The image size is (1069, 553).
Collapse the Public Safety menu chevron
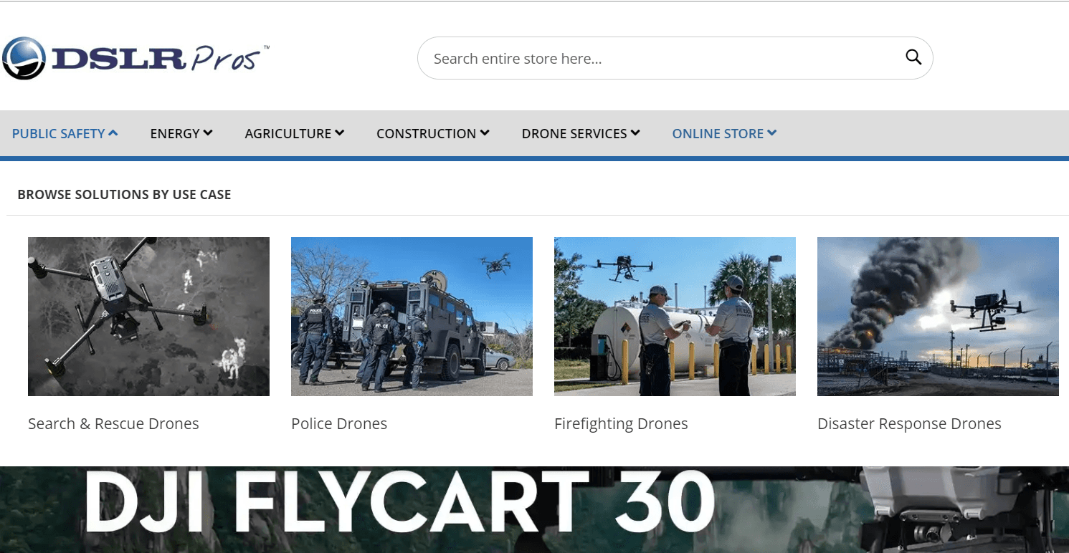[x=113, y=133]
